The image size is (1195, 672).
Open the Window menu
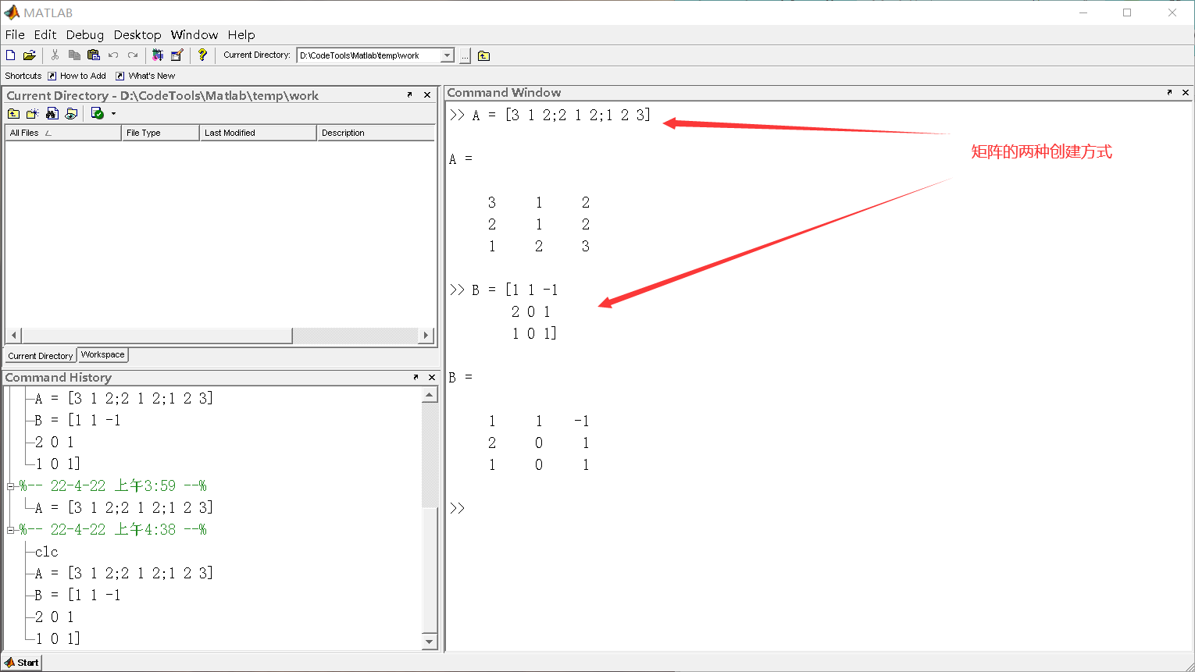click(194, 34)
